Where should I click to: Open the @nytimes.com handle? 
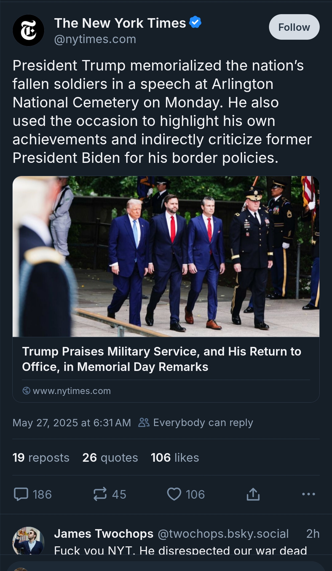click(x=95, y=39)
